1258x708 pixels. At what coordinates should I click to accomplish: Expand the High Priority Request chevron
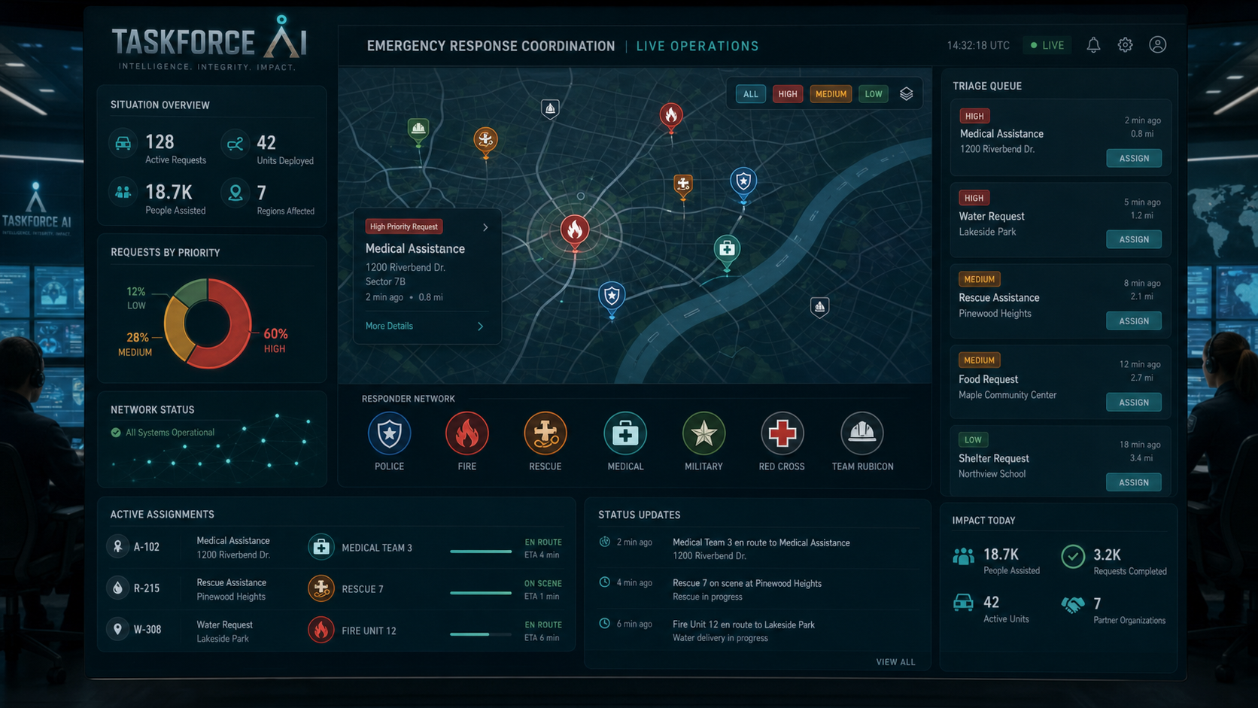[485, 227]
